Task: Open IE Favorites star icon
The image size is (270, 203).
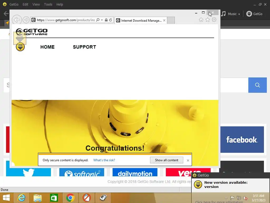Action: click(208, 20)
